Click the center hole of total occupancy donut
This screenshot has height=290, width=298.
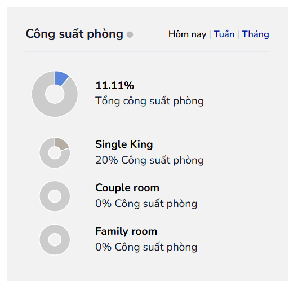[x=56, y=95]
